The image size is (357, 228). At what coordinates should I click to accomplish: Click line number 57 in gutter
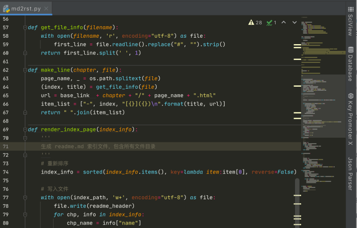pos(5,28)
